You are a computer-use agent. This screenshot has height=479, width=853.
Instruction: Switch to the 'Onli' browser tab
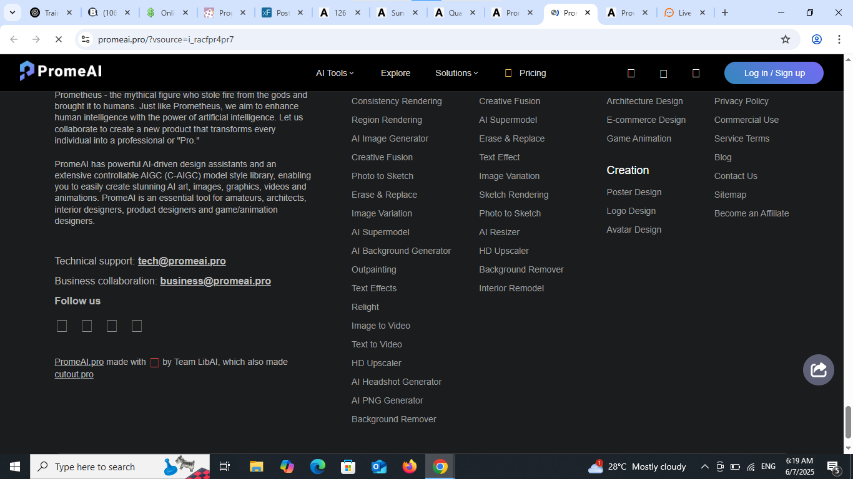click(x=167, y=12)
